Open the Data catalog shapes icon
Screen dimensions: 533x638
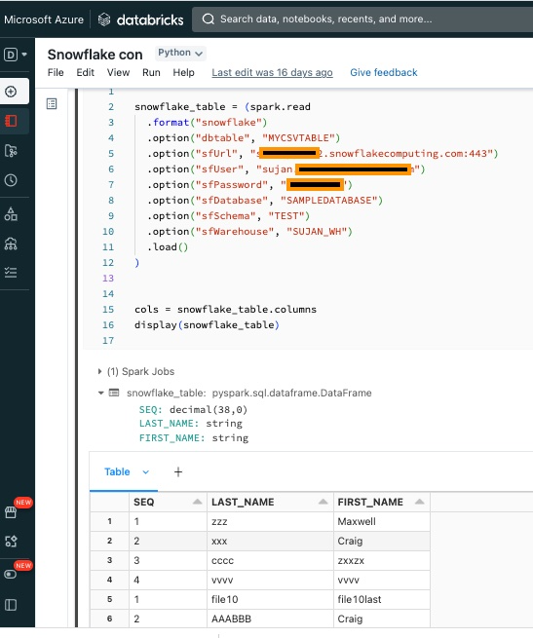11,213
